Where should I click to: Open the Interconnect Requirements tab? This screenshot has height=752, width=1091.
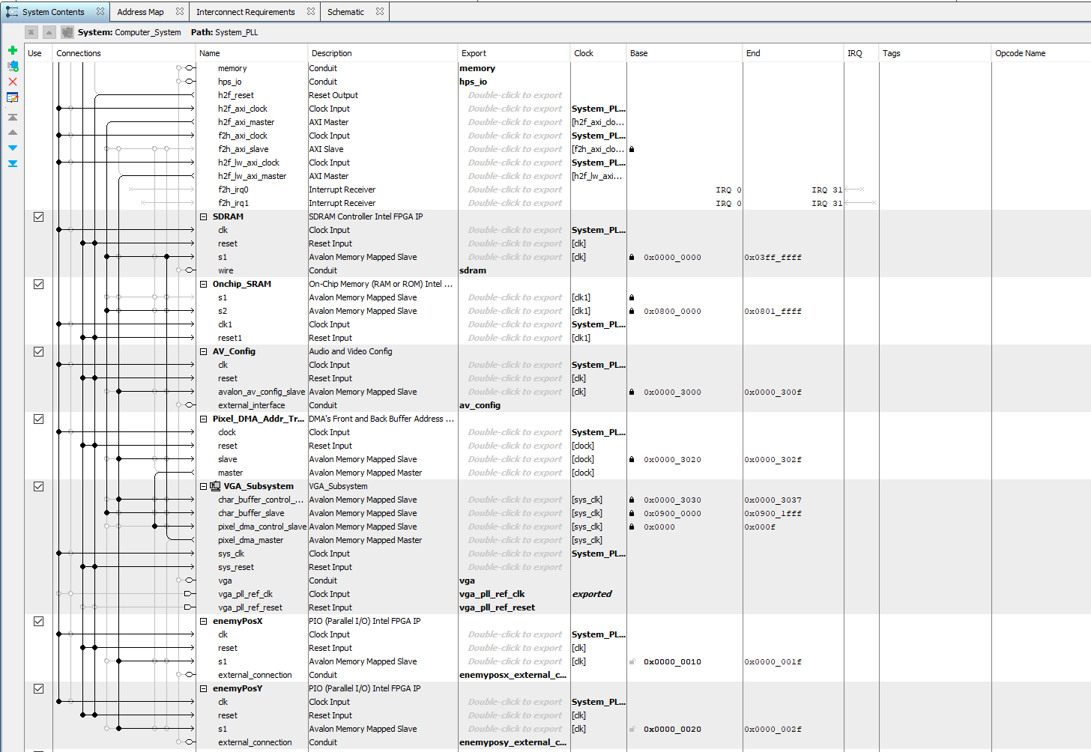pos(245,12)
